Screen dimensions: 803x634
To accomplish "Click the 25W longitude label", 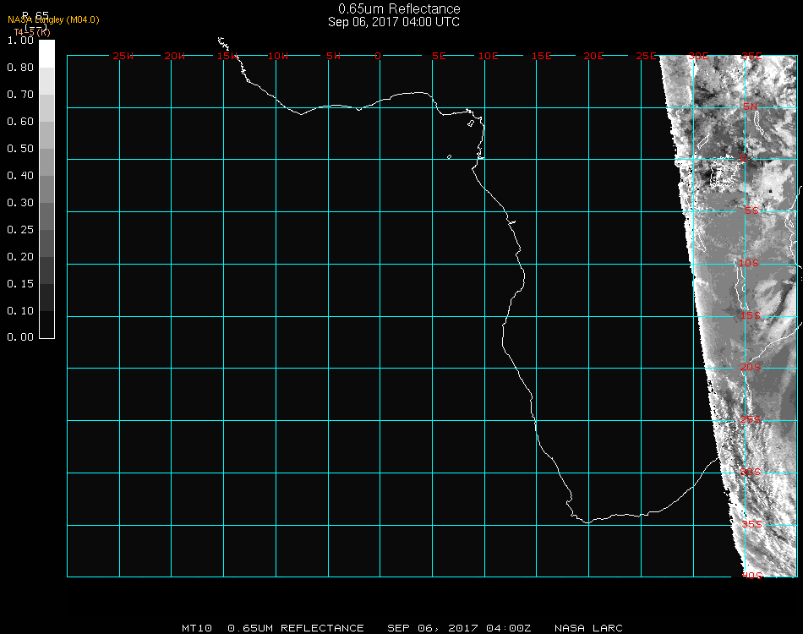I will click(123, 56).
